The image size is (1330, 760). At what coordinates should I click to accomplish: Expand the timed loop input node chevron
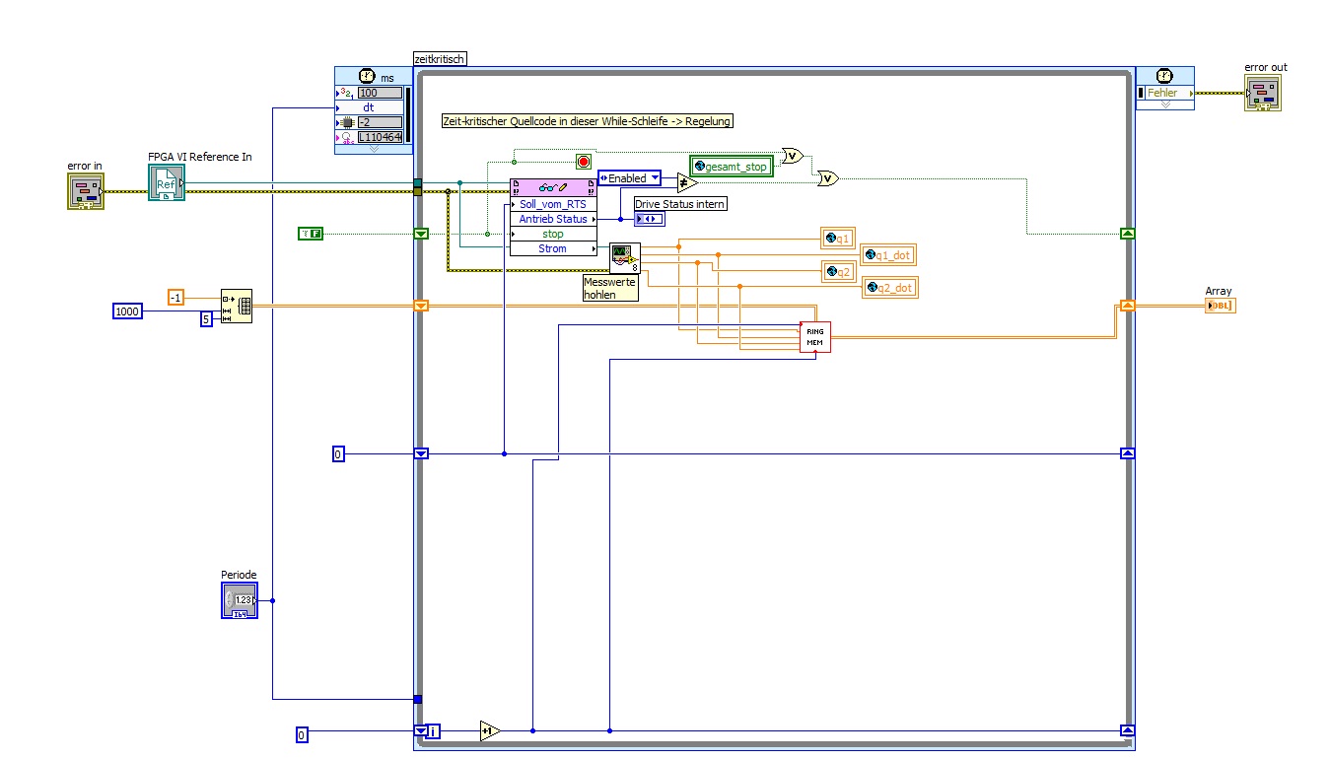(x=373, y=149)
